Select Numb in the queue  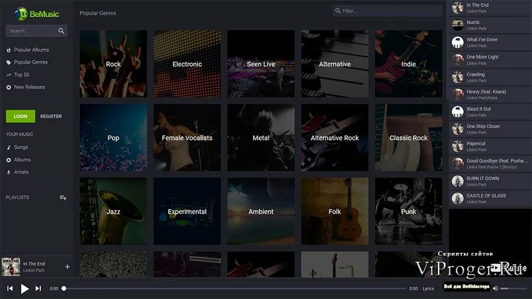pos(490,25)
